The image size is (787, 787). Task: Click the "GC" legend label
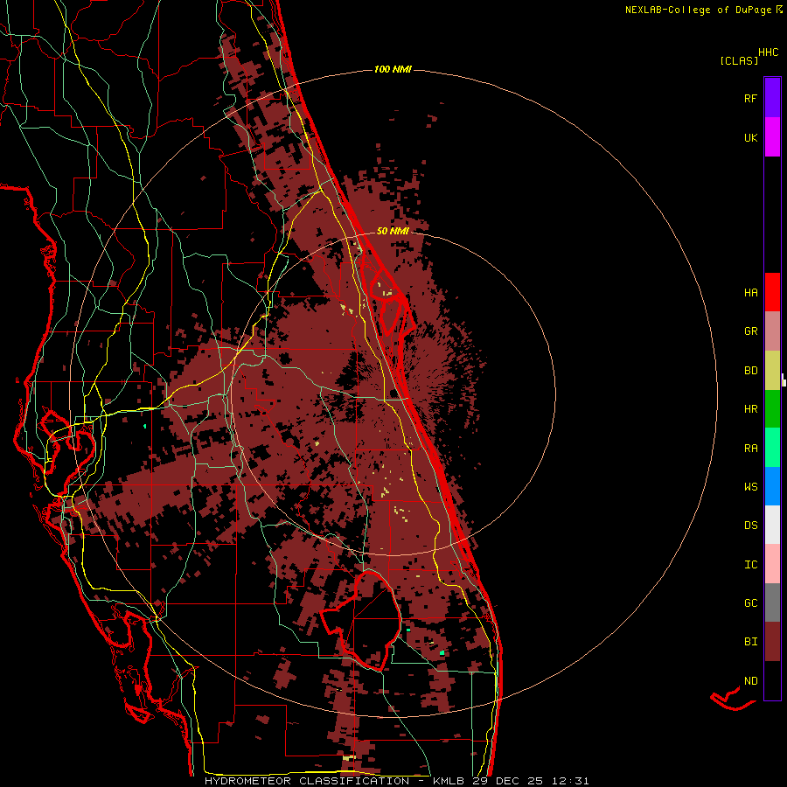click(750, 603)
